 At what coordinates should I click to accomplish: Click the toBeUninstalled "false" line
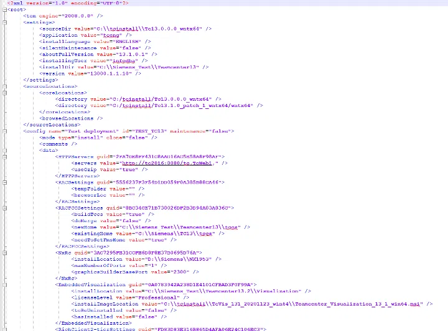[x=124, y=310]
